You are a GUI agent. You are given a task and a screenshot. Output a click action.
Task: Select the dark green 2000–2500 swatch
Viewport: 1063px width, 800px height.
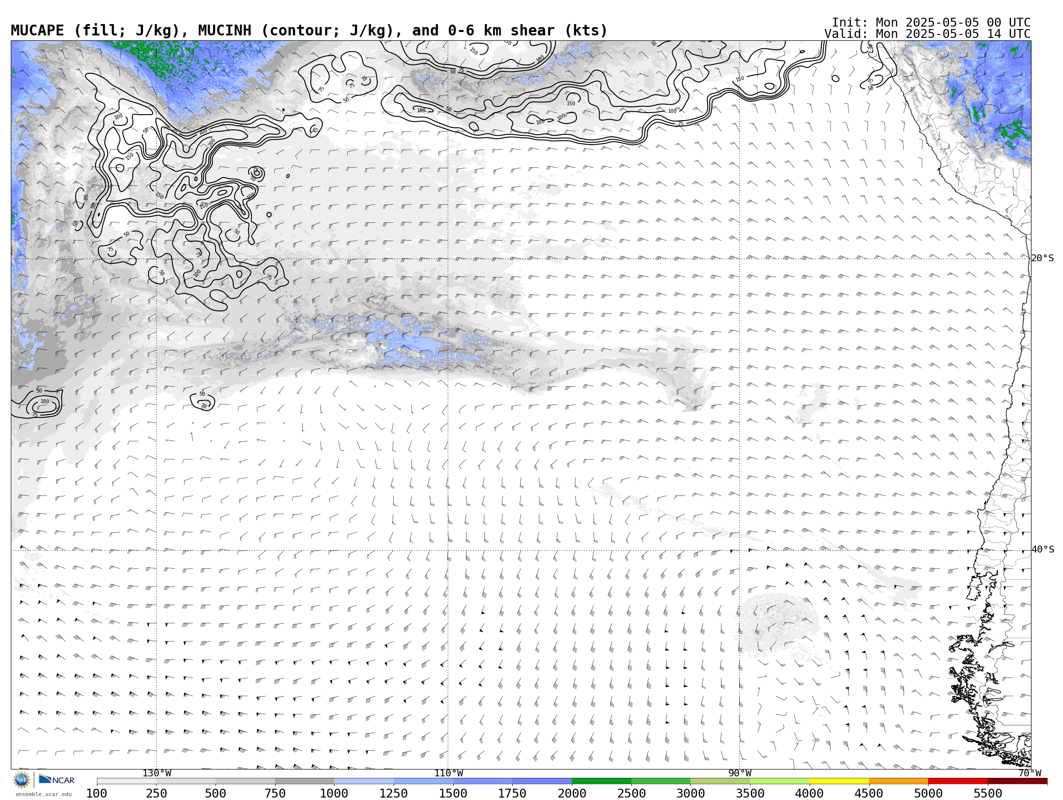(601, 781)
